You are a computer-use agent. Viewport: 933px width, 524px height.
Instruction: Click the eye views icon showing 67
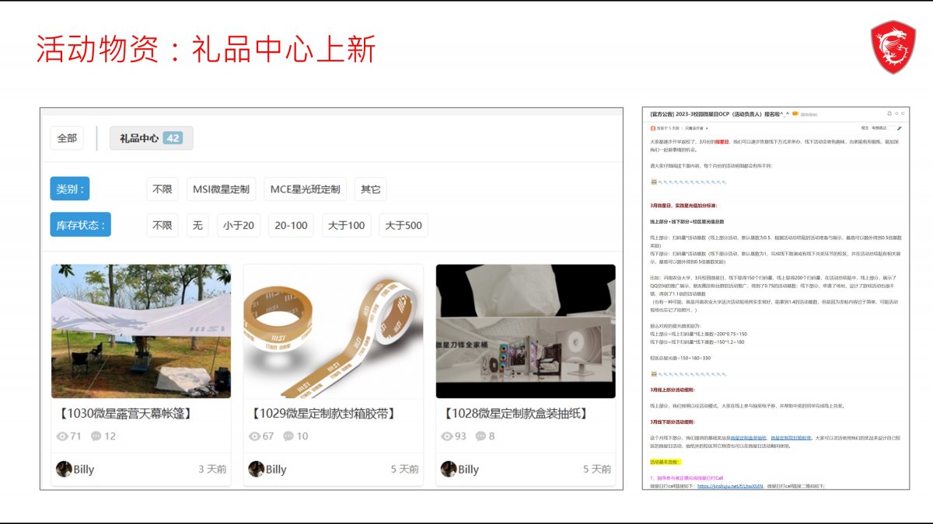(x=254, y=436)
